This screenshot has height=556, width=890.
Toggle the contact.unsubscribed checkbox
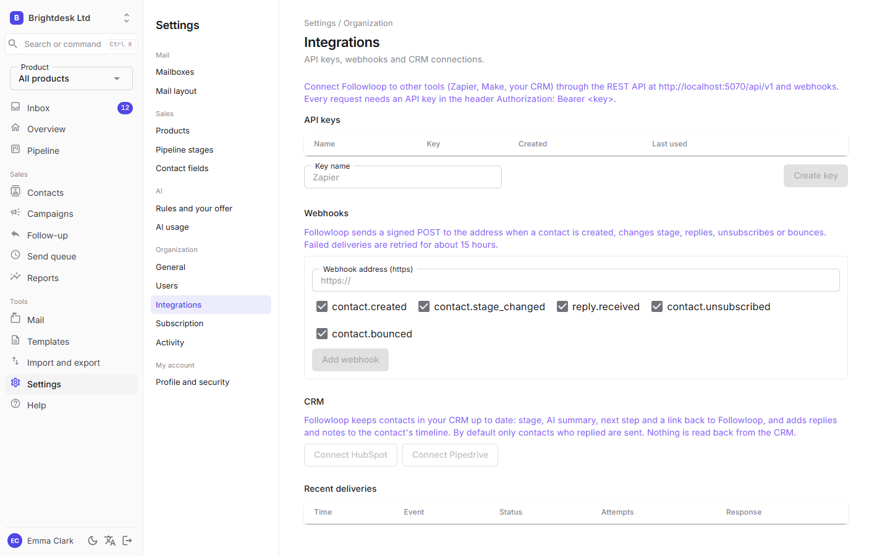pyautogui.click(x=657, y=306)
